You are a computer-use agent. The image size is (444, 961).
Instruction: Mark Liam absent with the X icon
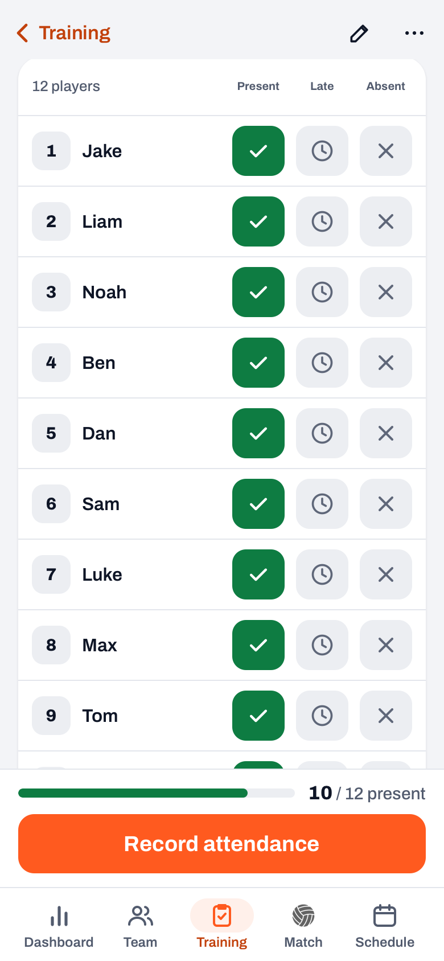click(x=386, y=221)
